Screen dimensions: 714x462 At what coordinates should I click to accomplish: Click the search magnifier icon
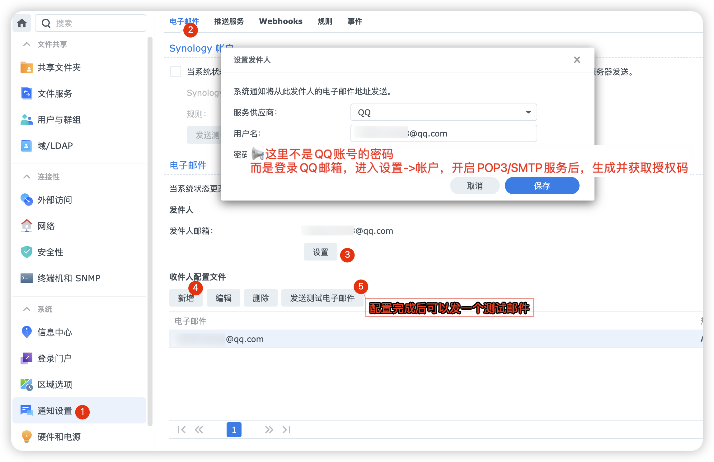[46, 23]
